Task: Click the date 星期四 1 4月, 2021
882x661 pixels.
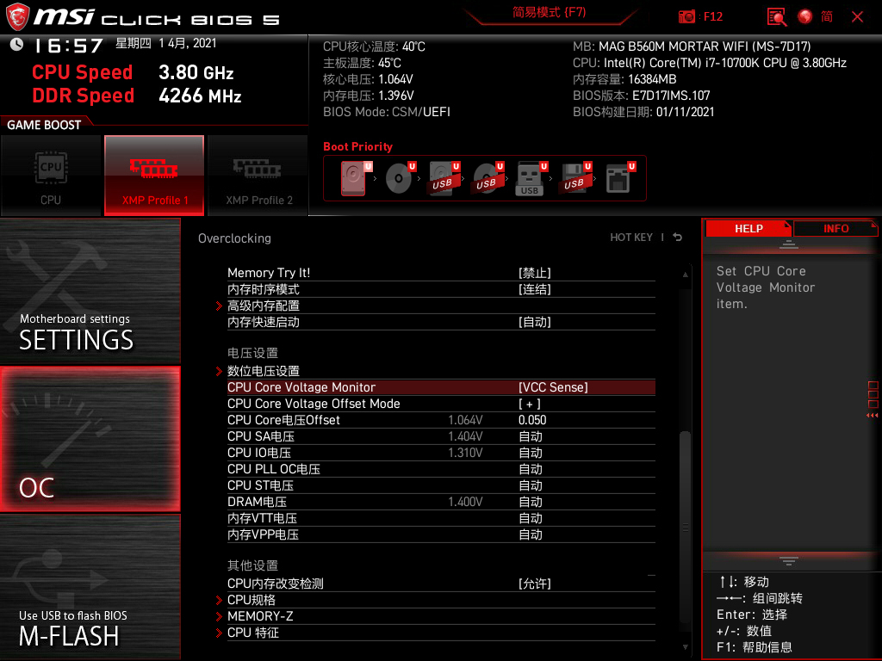Action: click(166, 43)
